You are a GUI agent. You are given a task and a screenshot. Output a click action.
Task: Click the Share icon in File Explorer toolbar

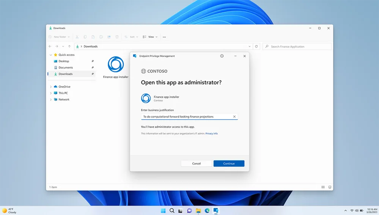[109, 37]
